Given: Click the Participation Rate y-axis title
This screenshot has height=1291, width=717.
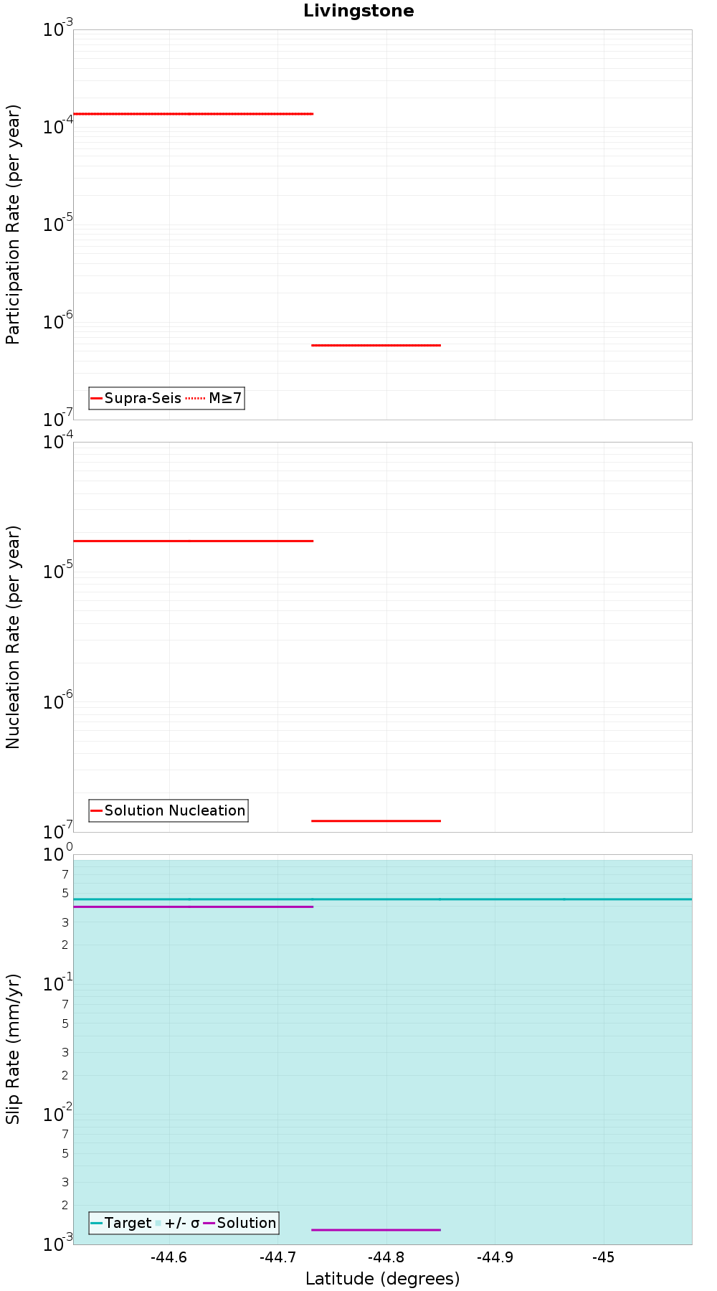Looking at the screenshot, I should pos(13,224).
